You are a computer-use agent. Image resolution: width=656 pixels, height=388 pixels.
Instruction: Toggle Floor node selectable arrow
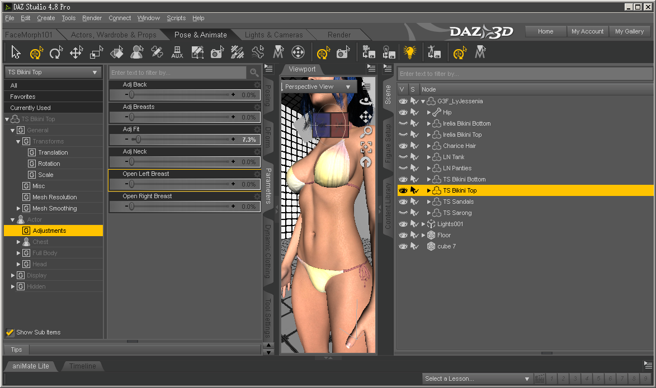coord(414,235)
